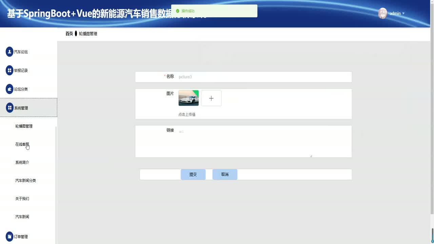Select 汽车新闻分类 submenu item
The image size is (434, 244).
coord(25,181)
